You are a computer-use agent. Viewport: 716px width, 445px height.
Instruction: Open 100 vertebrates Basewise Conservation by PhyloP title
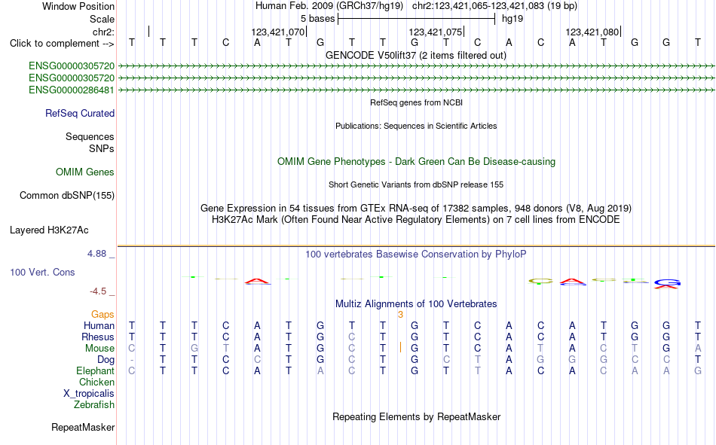coord(416,255)
